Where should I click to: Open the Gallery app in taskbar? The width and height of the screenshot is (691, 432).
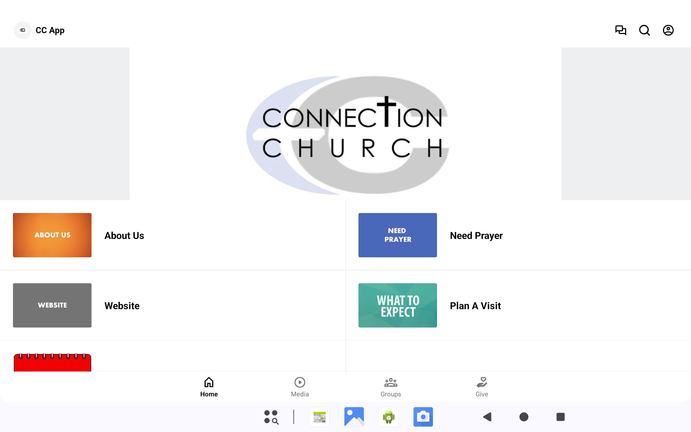click(x=354, y=417)
